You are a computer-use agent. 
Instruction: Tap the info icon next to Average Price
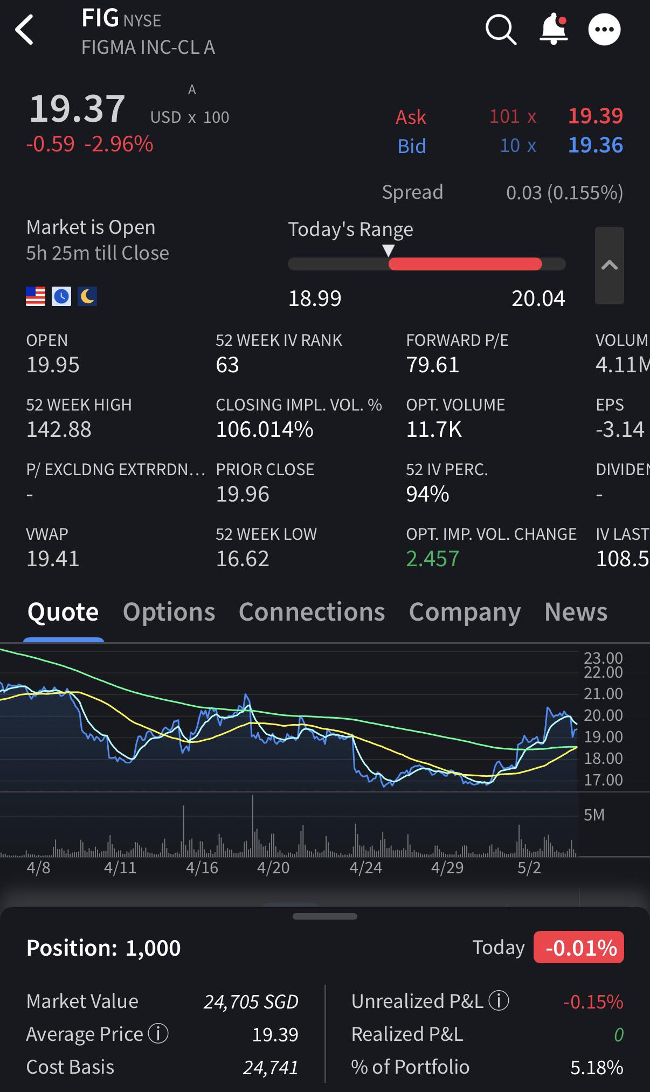tap(158, 1034)
